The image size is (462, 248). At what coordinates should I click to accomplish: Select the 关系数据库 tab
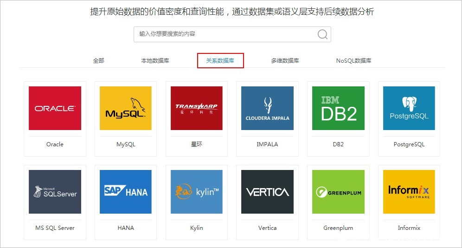click(220, 60)
